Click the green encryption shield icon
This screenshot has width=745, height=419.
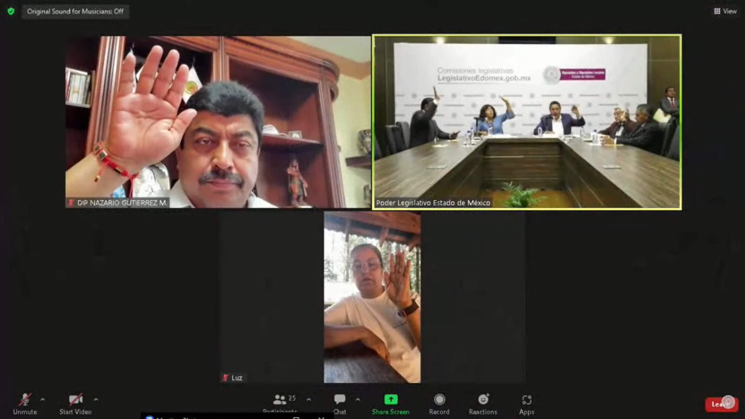click(x=11, y=11)
